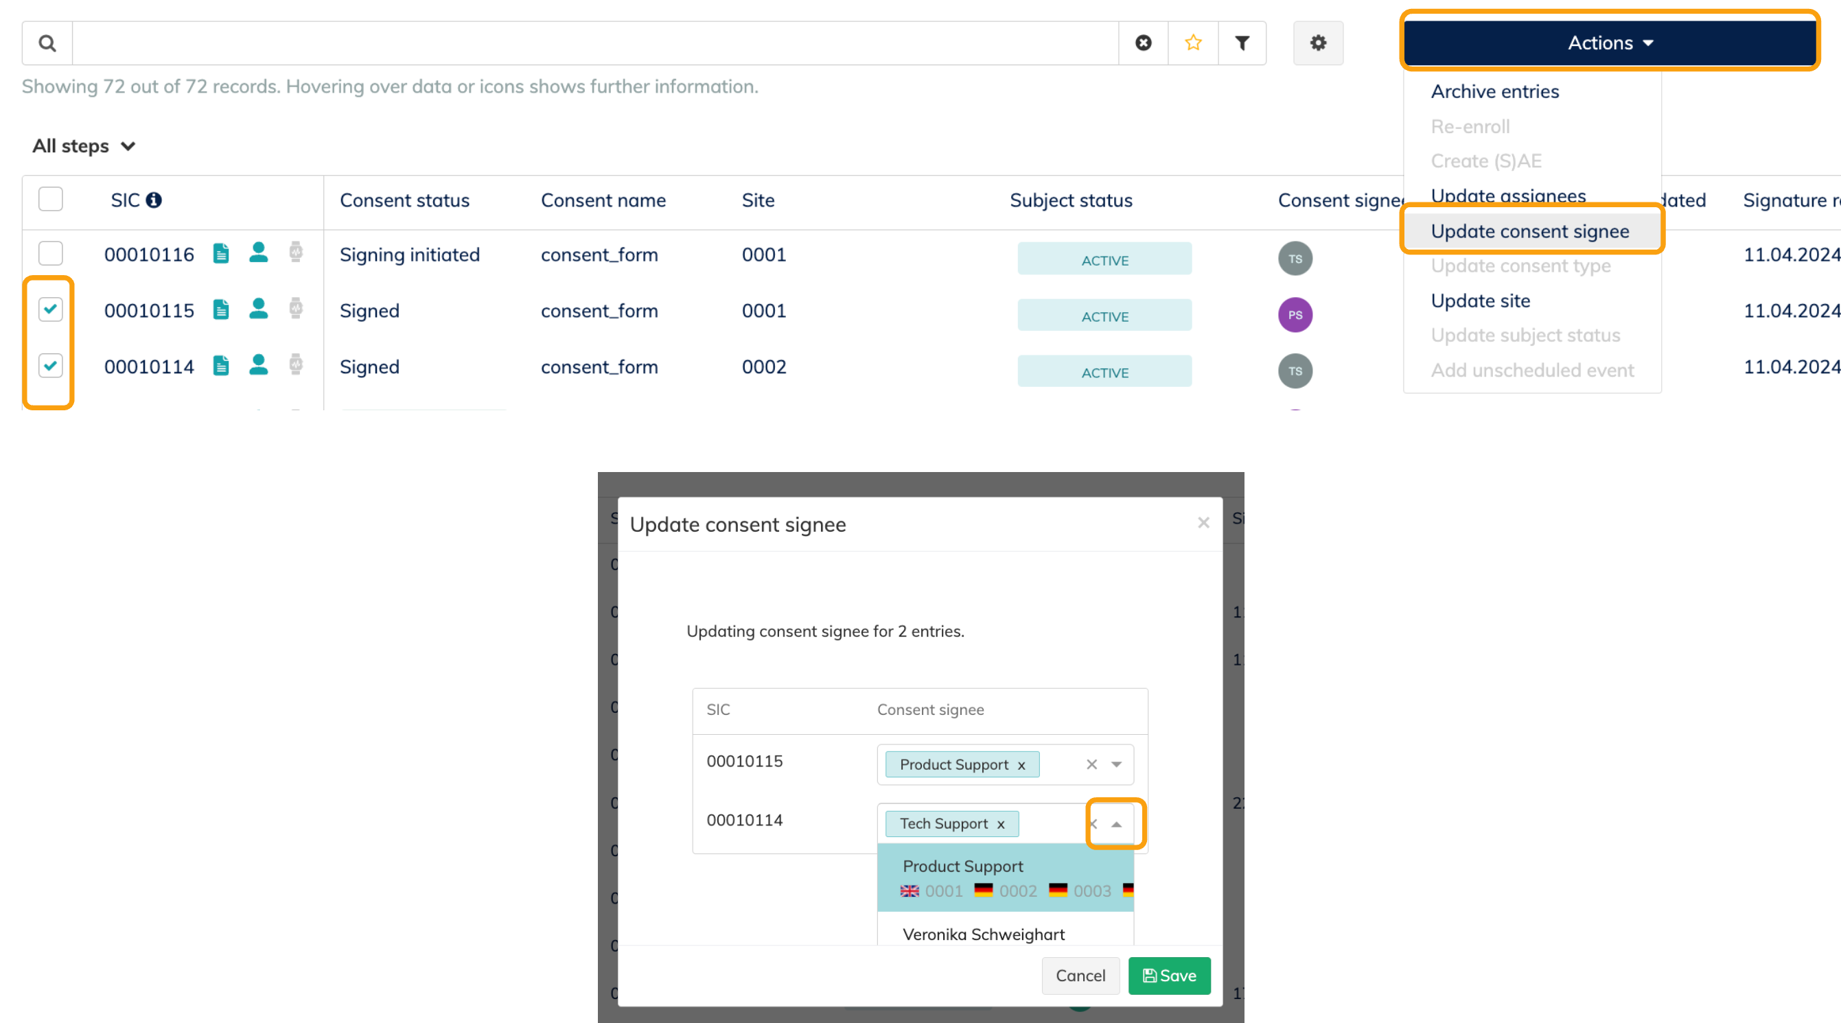Select Archive entries from Actions menu
Screen dimensions: 1841x1023
(x=1494, y=91)
